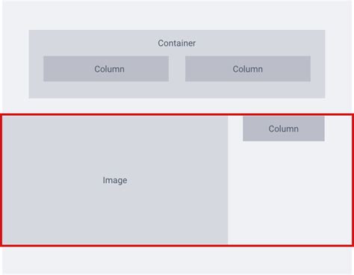Click the red outline's bottom border
354x275 pixels.
click(x=177, y=246)
